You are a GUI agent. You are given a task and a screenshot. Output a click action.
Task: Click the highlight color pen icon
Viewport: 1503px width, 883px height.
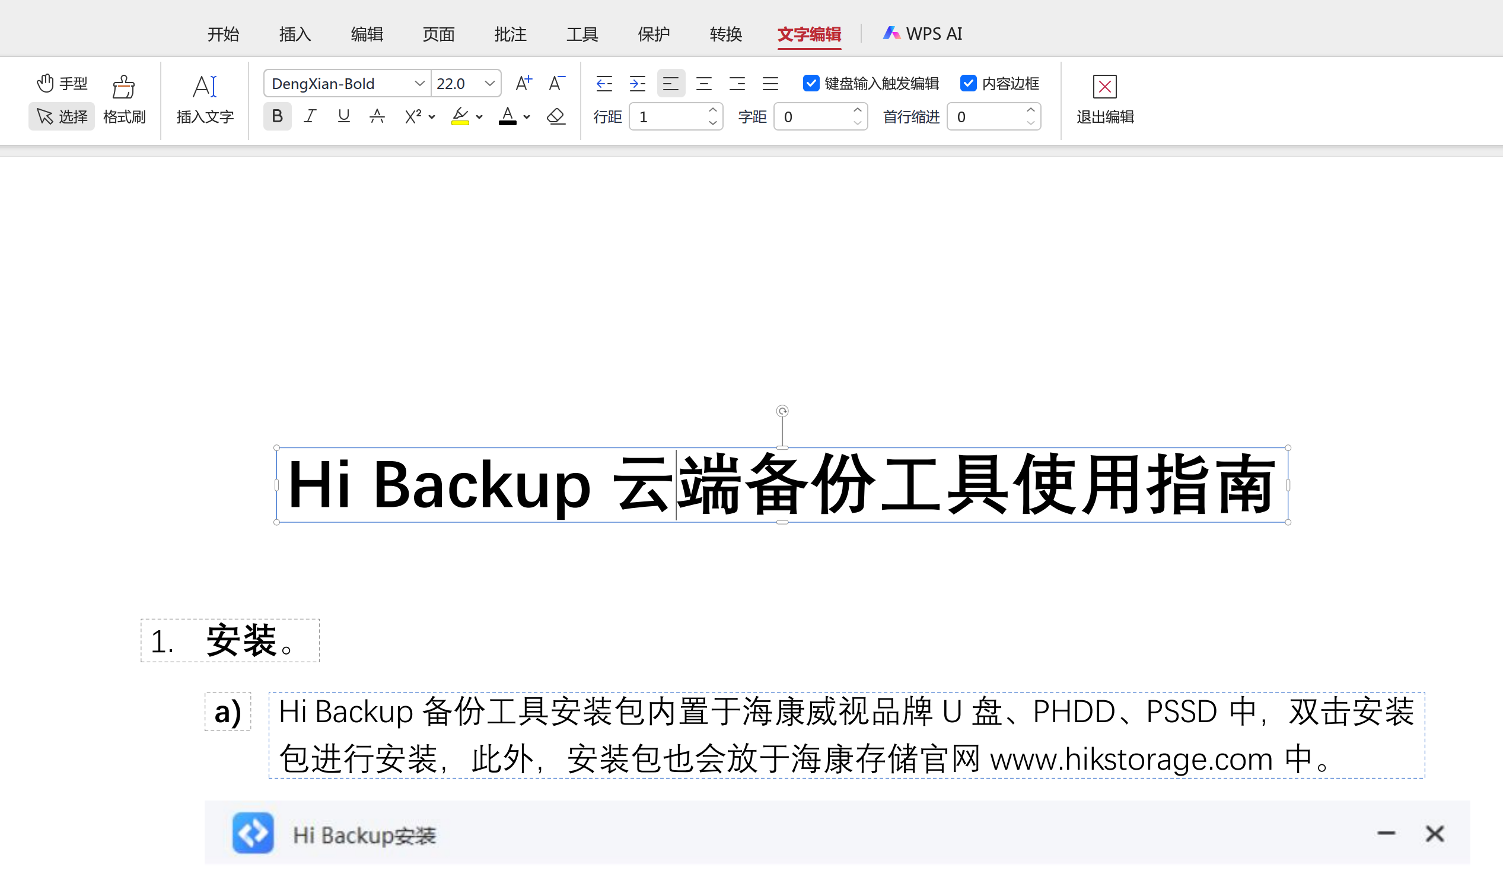[x=460, y=116]
